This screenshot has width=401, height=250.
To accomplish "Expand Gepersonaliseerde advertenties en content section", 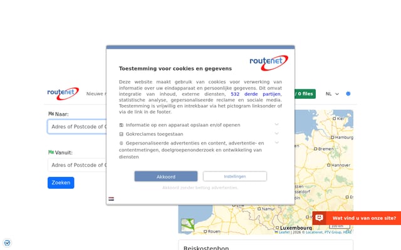I will (276, 142).
